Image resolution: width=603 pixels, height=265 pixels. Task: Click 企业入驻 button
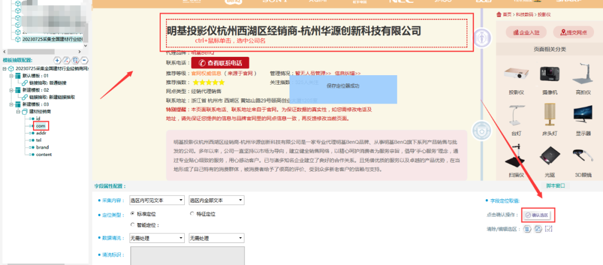point(526,33)
